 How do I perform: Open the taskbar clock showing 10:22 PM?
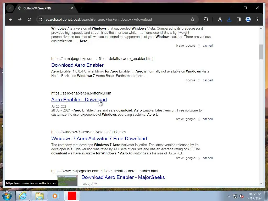(255, 196)
